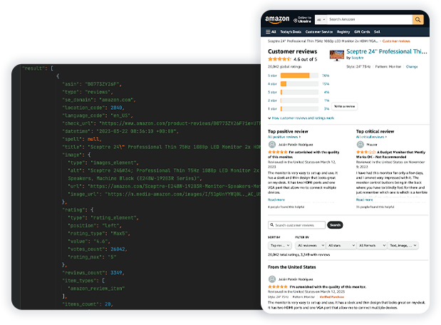Click the Customer reviews breadcrumb link
Screen dimensions: 441x325
tap(396, 41)
